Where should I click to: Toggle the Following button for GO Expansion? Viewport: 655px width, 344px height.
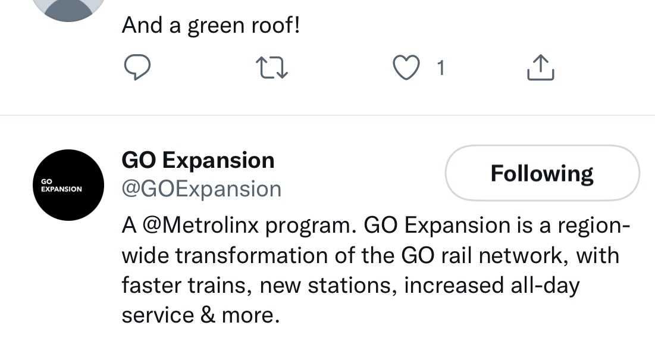coord(542,173)
